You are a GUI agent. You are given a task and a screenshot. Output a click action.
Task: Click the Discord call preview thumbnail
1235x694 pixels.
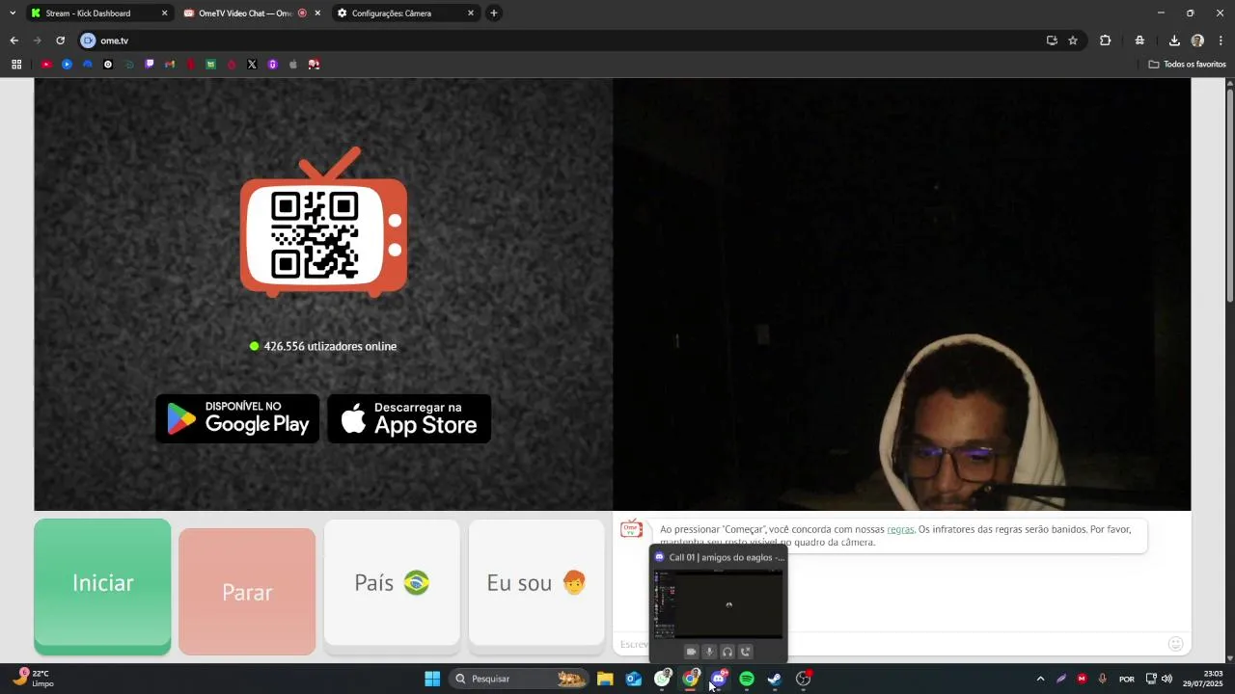tap(719, 604)
